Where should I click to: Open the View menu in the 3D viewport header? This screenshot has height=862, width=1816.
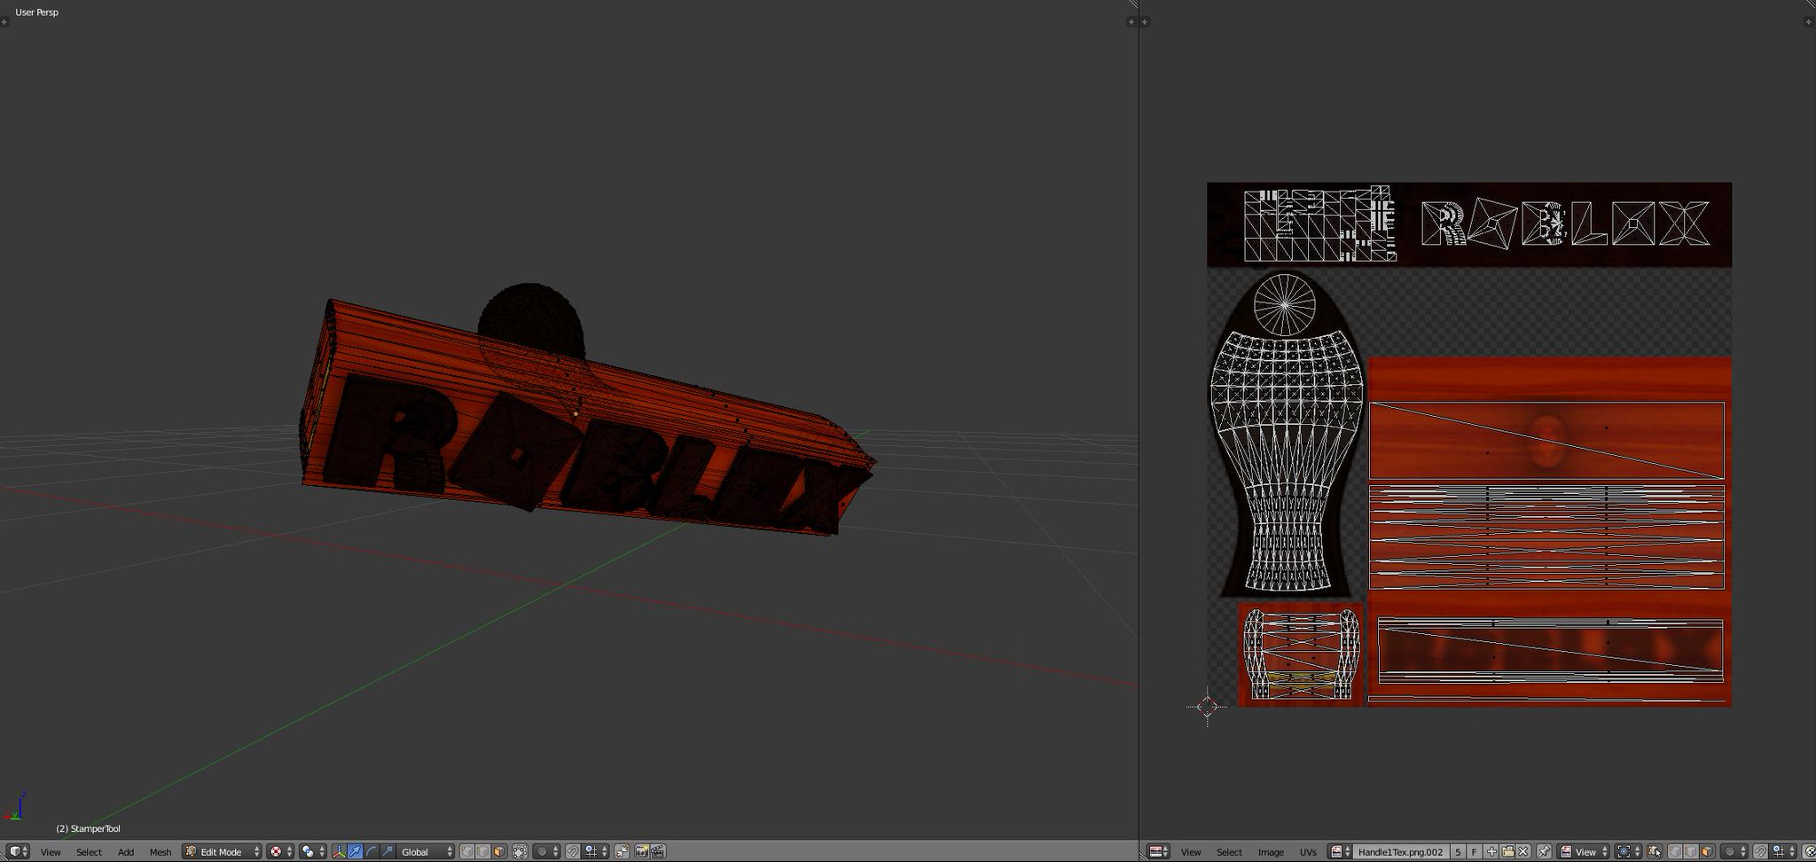click(x=51, y=852)
